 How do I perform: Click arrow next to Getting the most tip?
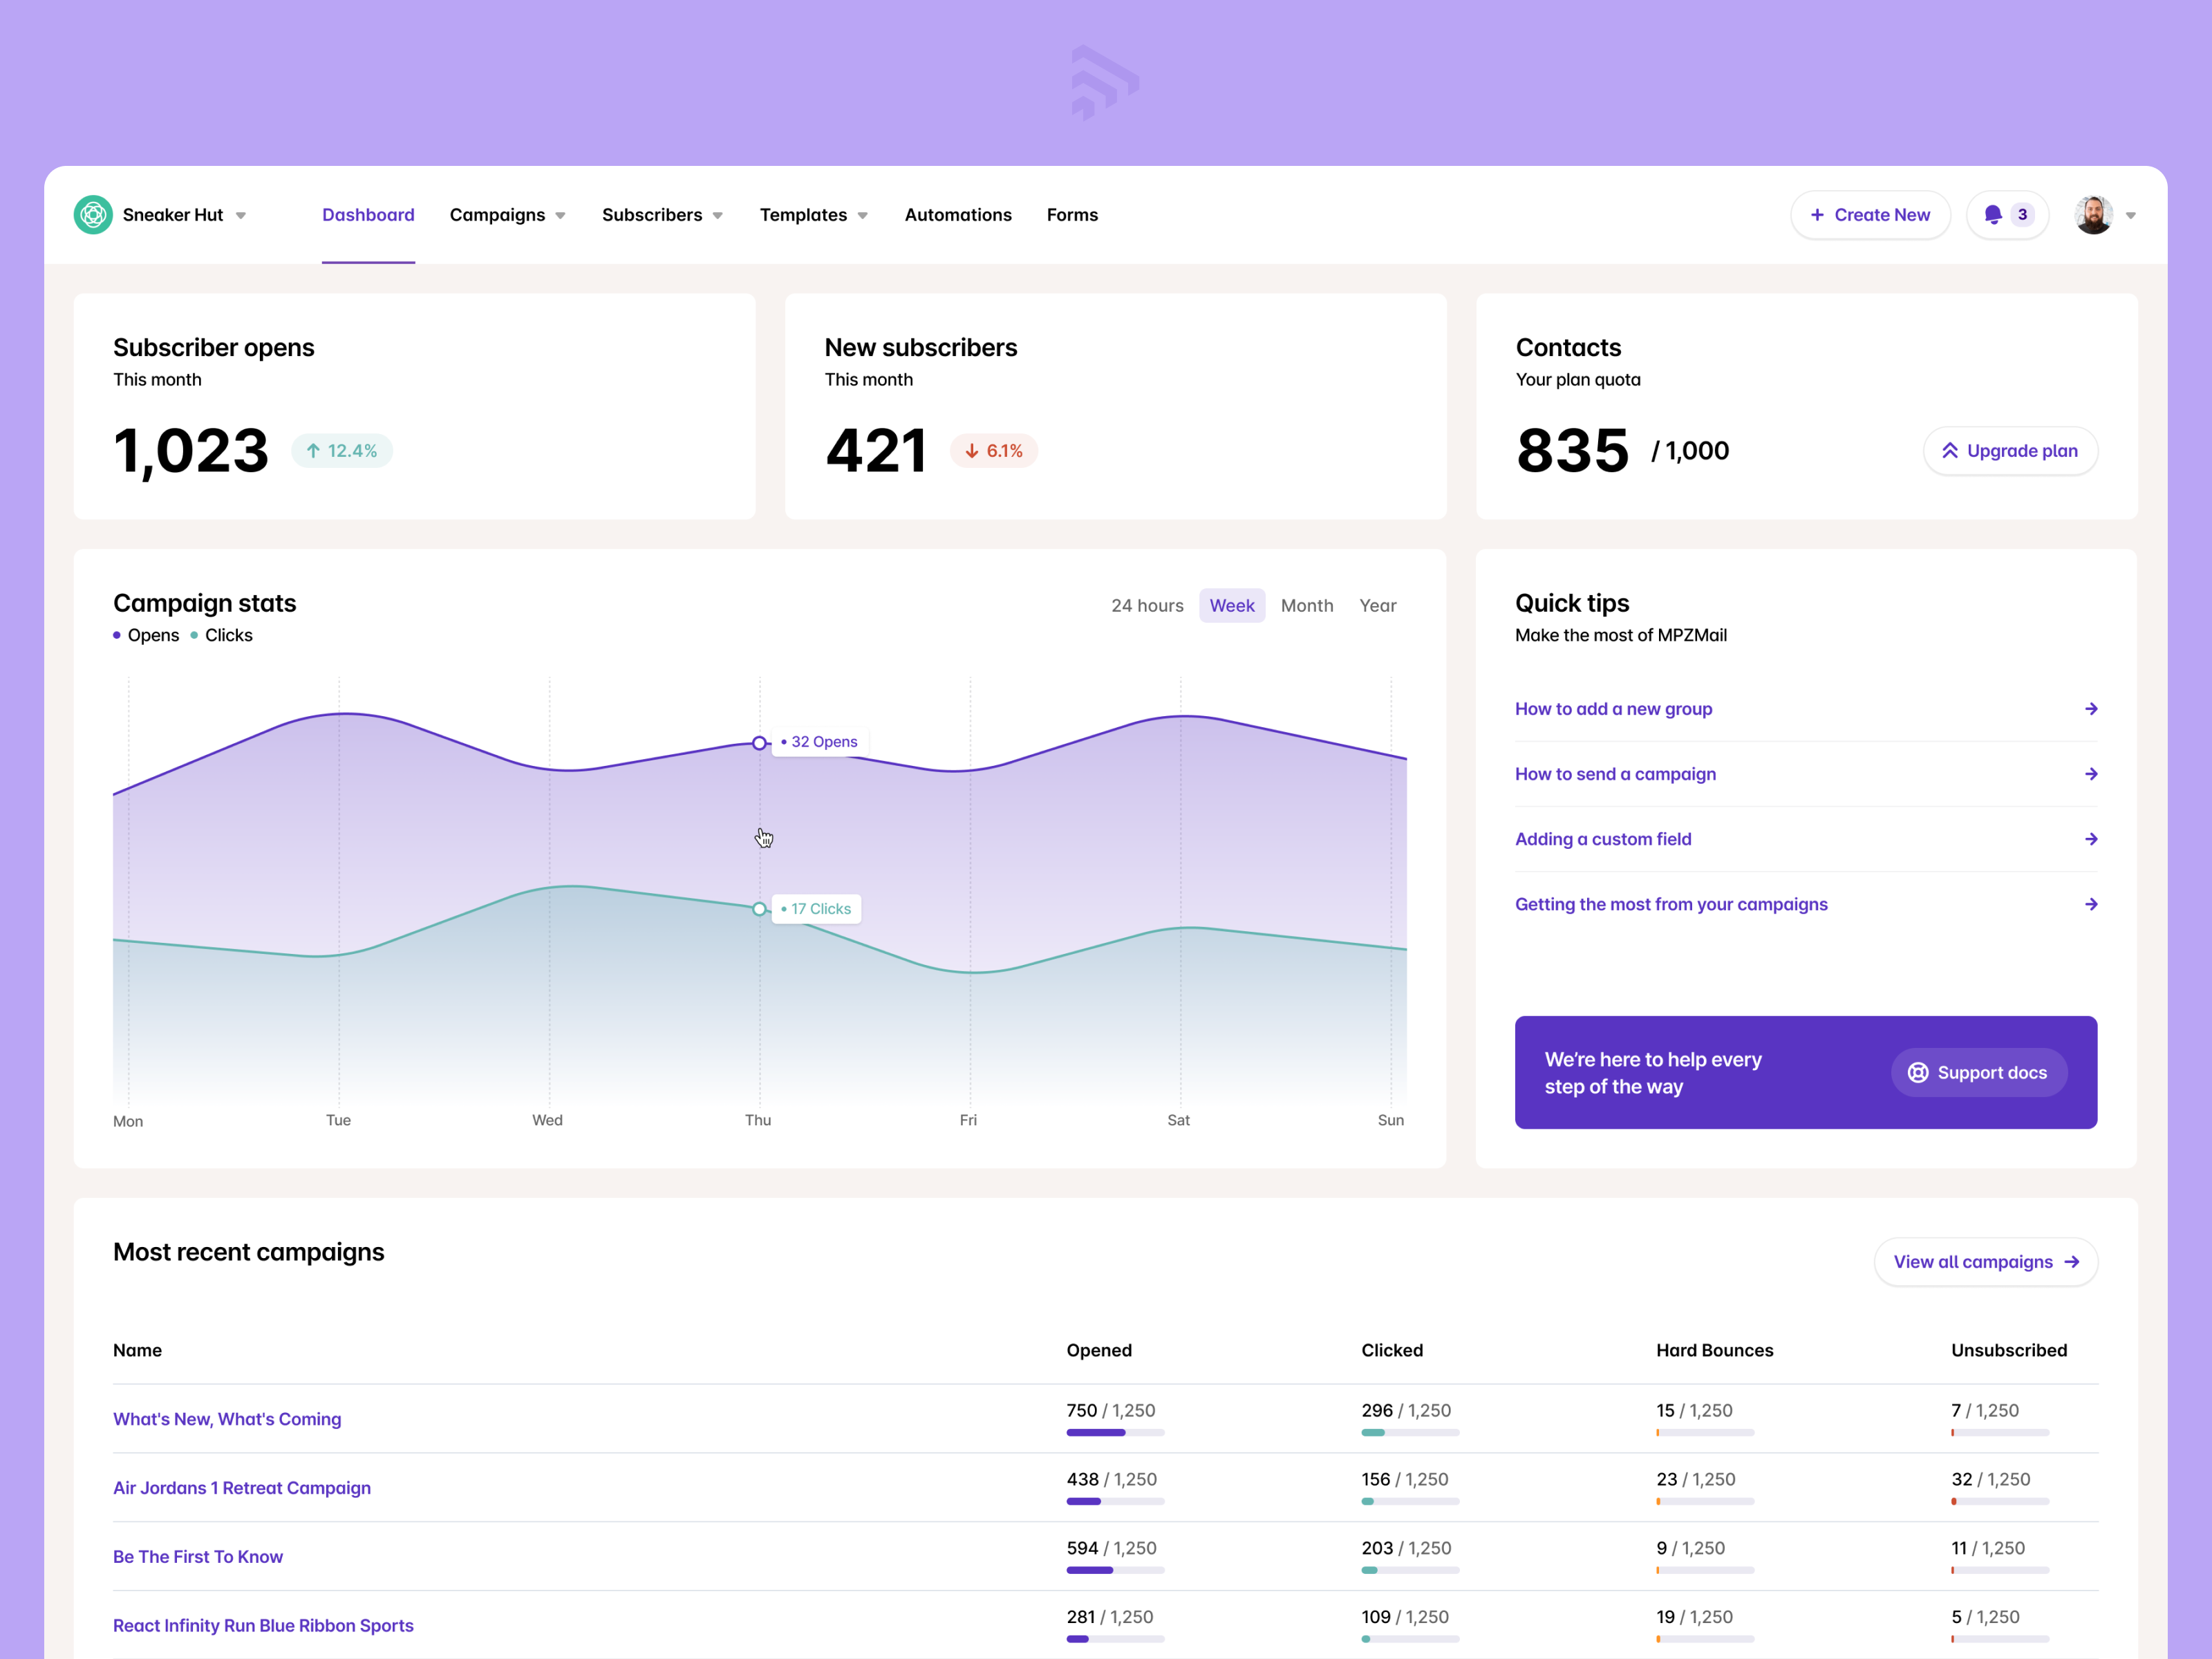[2090, 904]
